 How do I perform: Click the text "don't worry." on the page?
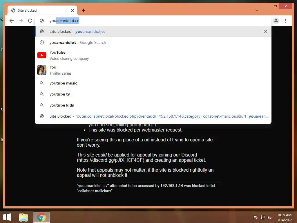coord(88,145)
